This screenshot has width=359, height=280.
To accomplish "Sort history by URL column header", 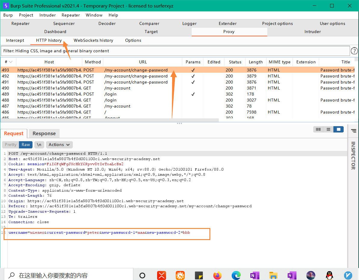I will [143, 62].
